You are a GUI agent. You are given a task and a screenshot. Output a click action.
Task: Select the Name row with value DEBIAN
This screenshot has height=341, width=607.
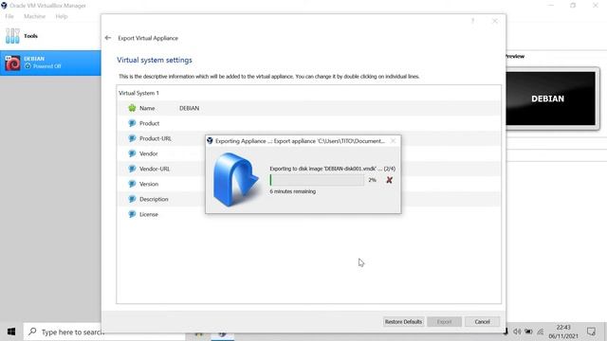(308, 108)
